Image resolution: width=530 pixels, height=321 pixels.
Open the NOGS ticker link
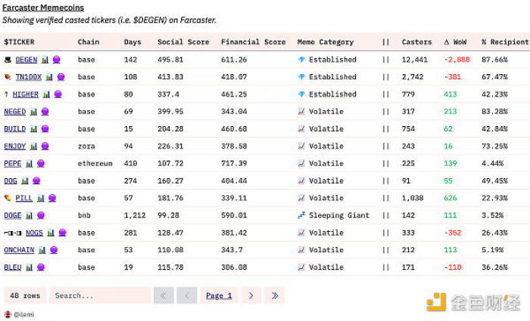coord(34,233)
